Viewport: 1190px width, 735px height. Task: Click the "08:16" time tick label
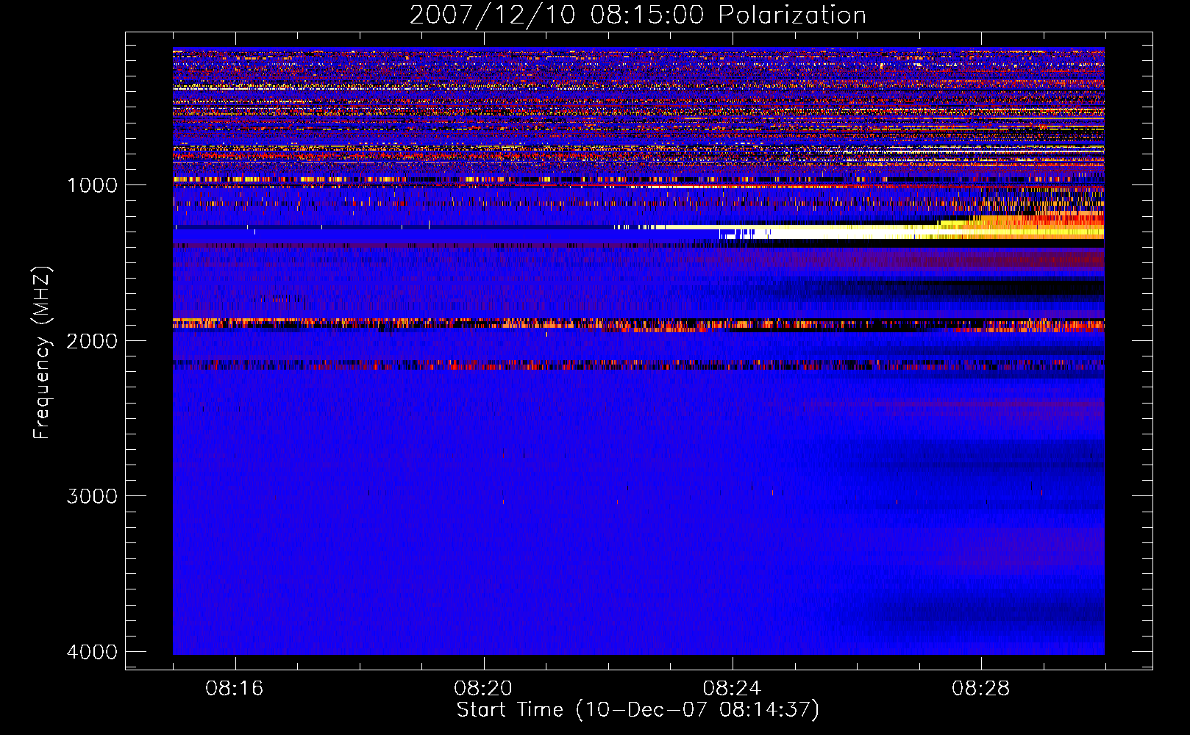235,689
